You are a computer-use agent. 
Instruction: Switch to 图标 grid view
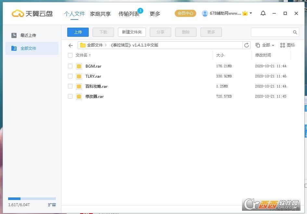click(x=288, y=45)
